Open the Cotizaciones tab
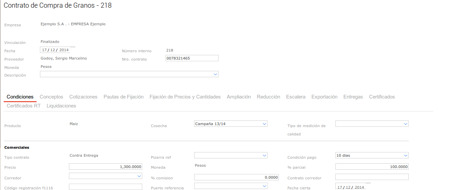Screen dimensions: 449x190 [x=83, y=97]
